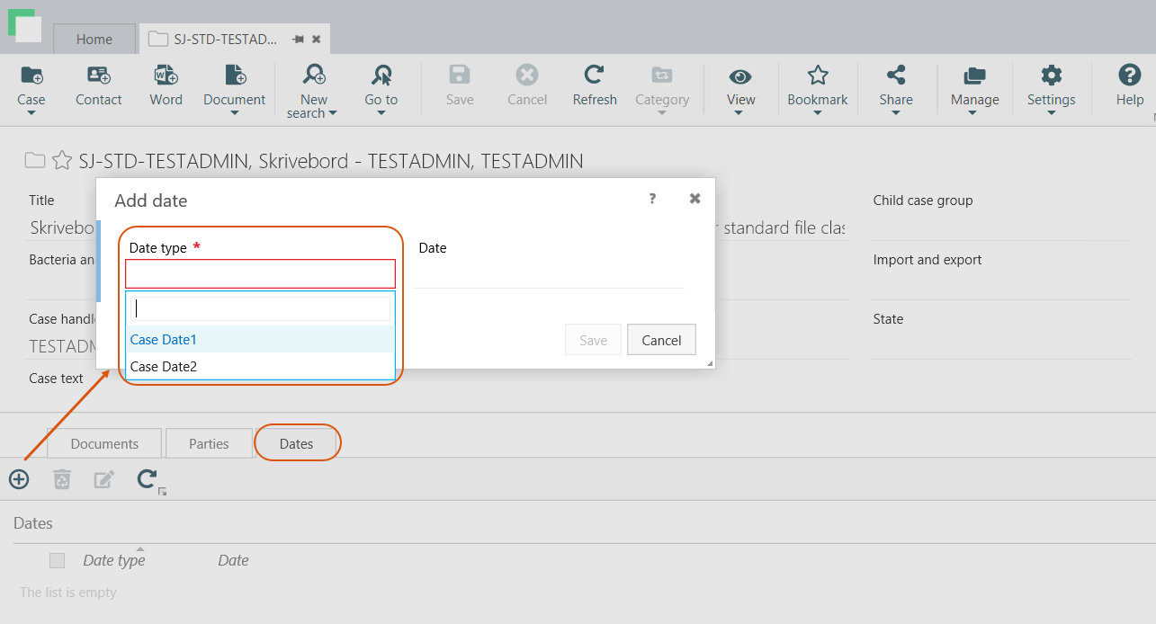Pin the SJ-STD-TESTADMIN tab
Screen dimensions: 1156x624
click(x=298, y=40)
